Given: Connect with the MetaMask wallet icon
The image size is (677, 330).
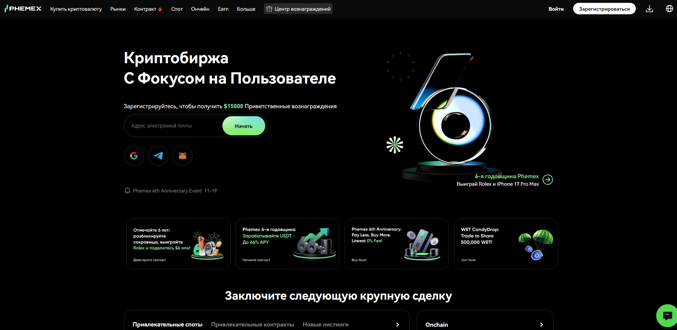Looking at the screenshot, I should (x=182, y=156).
